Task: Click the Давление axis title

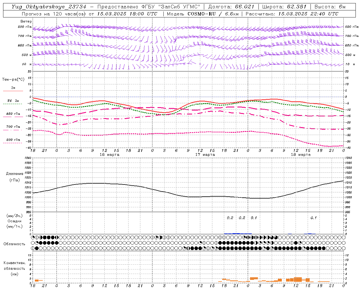Action: pyautogui.click(x=15, y=174)
